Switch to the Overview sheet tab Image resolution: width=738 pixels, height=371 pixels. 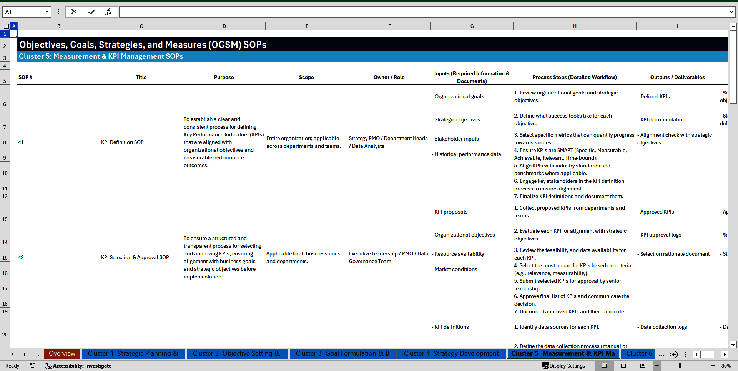[62, 353]
